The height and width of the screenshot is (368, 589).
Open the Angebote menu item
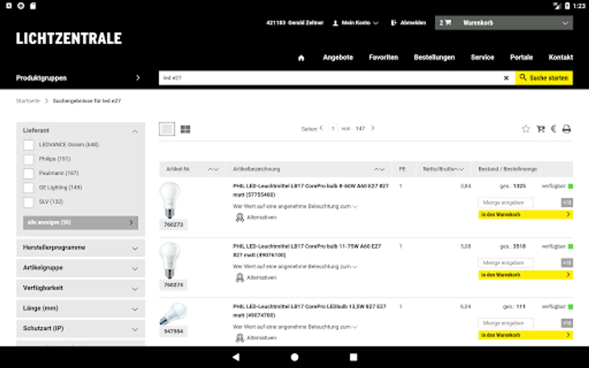338,58
